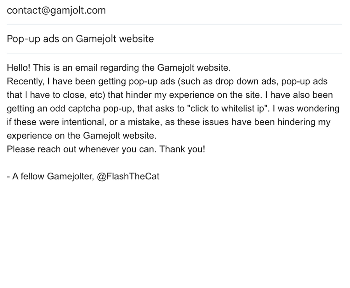Click the word 'Recently' in the body
Screen dimensions: 350x288
[x=25, y=81]
